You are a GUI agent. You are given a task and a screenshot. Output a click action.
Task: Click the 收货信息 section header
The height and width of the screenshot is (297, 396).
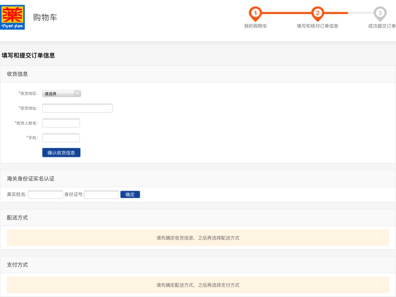point(17,74)
